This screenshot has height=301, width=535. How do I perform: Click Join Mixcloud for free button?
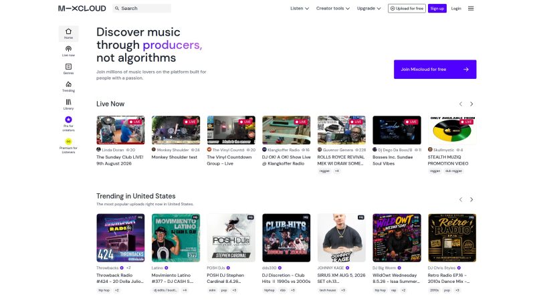click(x=435, y=70)
